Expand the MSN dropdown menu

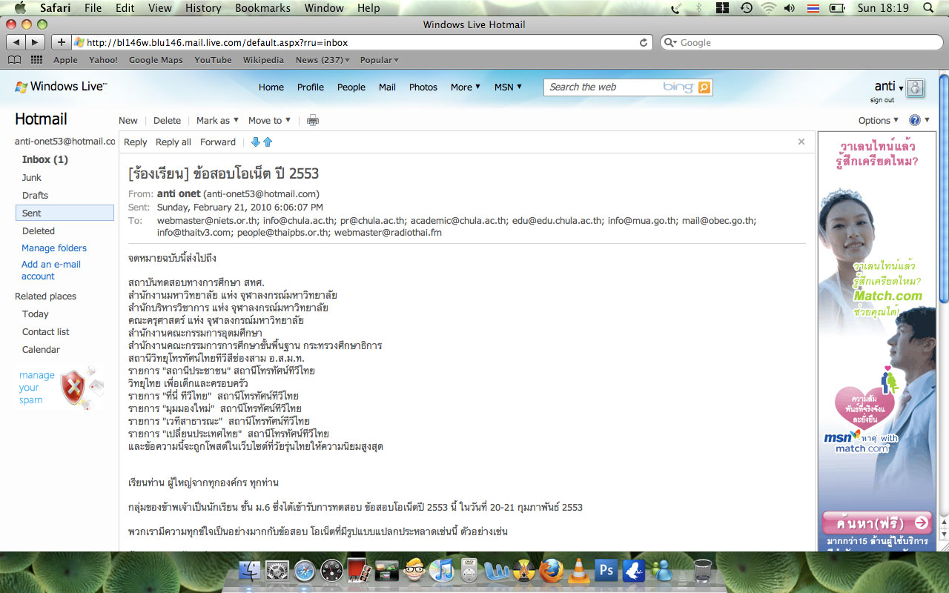coord(509,87)
